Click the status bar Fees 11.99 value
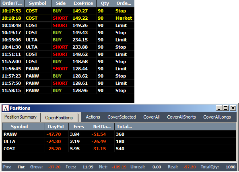The width and height of the screenshot is (239, 172). pyautogui.click(x=88, y=167)
